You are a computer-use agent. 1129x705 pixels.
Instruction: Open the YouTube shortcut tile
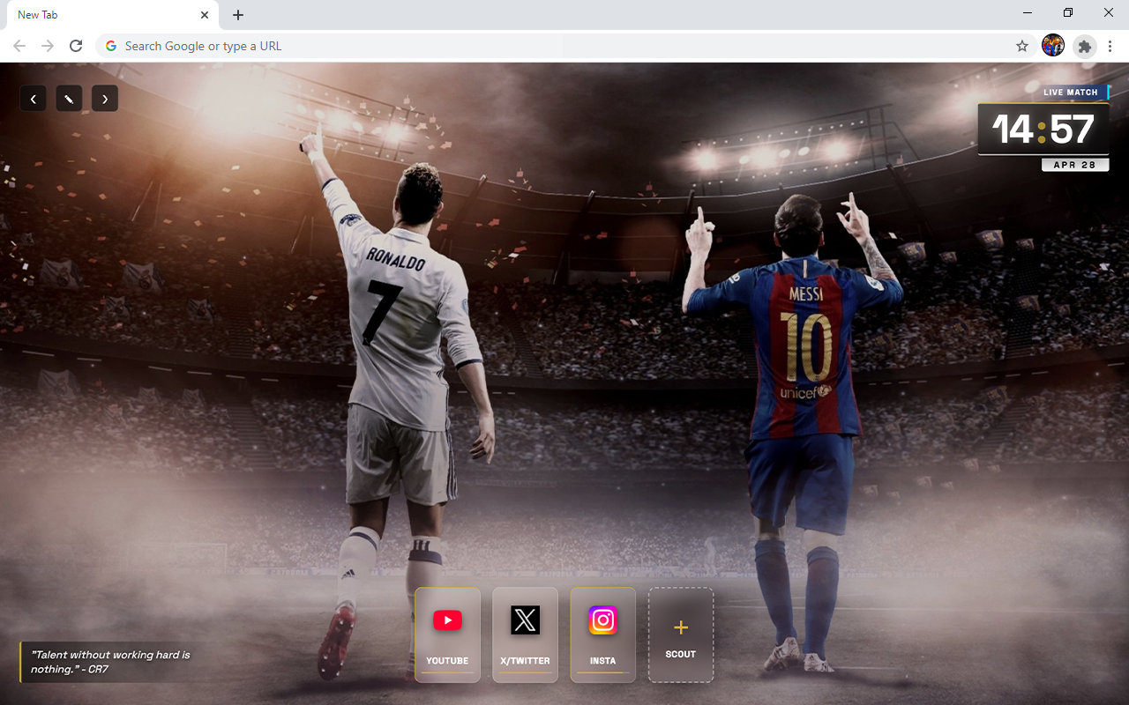click(x=447, y=634)
